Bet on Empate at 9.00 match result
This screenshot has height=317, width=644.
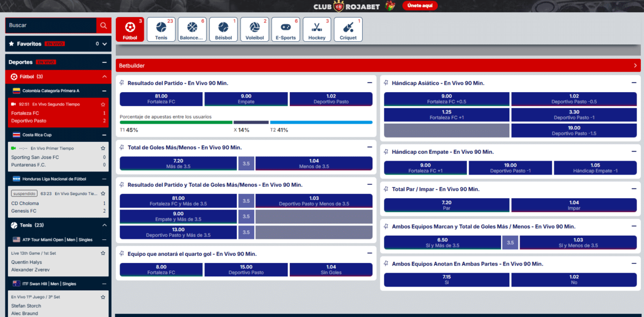(246, 99)
